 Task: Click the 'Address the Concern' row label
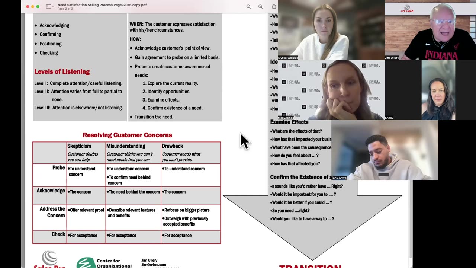pyautogui.click(x=52, y=212)
